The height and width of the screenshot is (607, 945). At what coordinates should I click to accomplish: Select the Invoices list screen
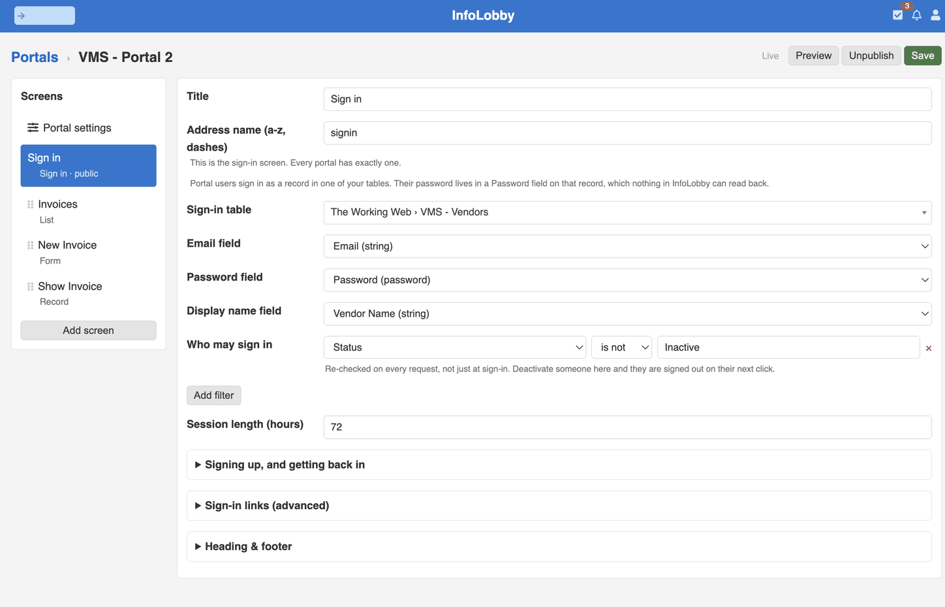pyautogui.click(x=88, y=211)
